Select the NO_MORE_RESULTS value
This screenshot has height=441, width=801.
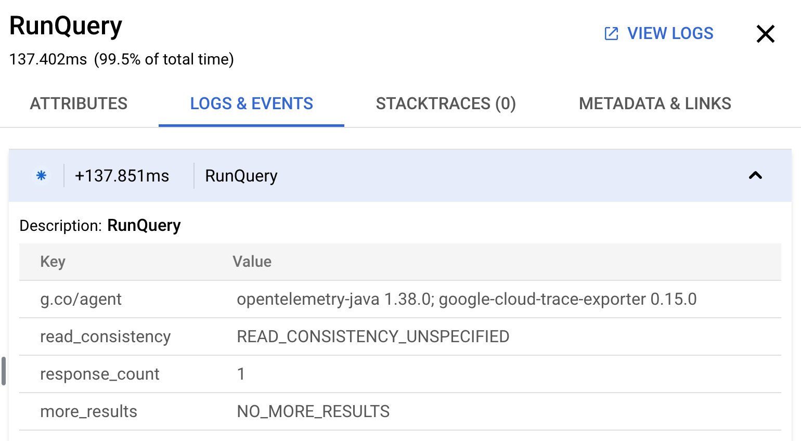click(x=313, y=411)
